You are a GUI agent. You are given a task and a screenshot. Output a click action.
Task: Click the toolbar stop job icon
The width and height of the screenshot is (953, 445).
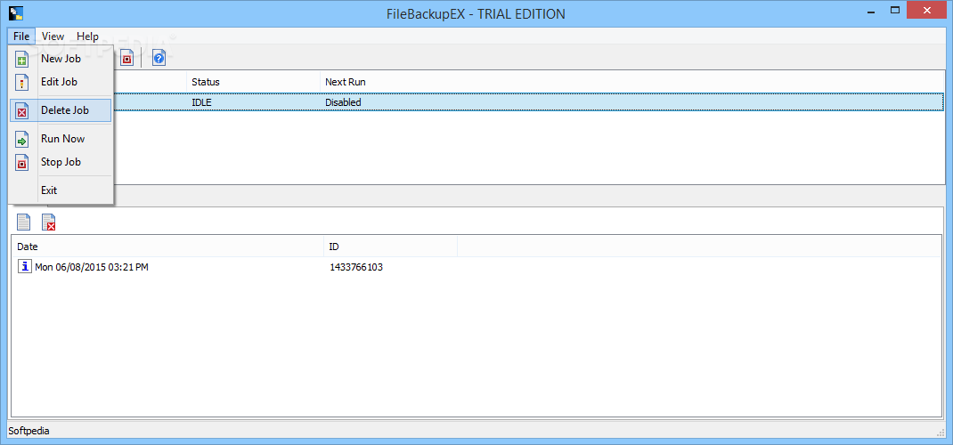pos(127,58)
